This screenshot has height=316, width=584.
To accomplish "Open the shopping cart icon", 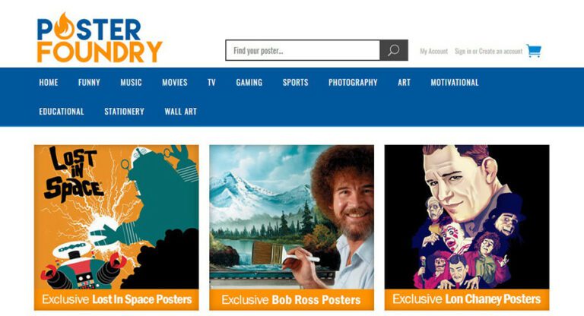I will (534, 51).
